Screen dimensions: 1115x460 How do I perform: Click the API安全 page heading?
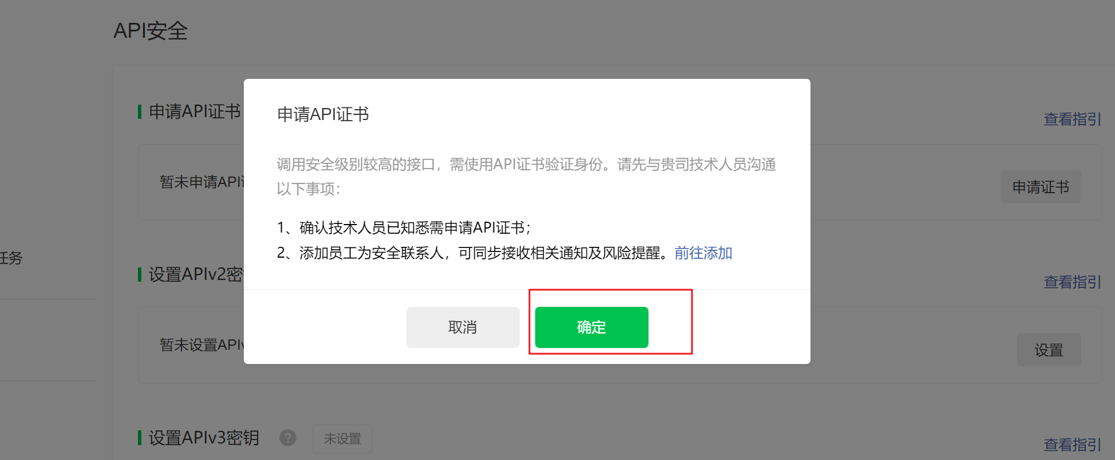pyautogui.click(x=151, y=30)
